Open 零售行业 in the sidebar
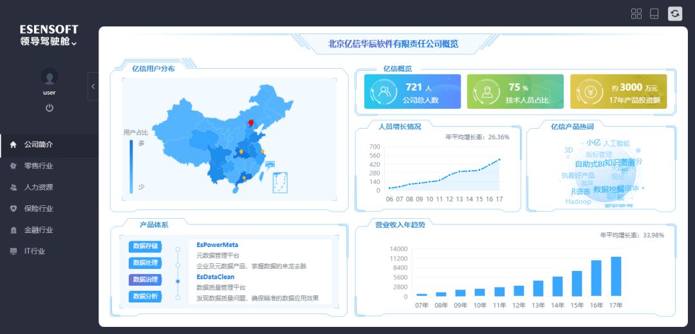695x334 pixels. 39,166
